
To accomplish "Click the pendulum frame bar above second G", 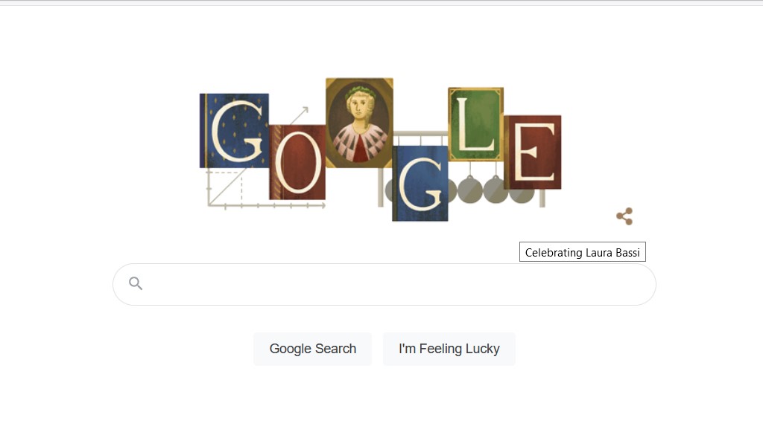I will coord(420,134).
